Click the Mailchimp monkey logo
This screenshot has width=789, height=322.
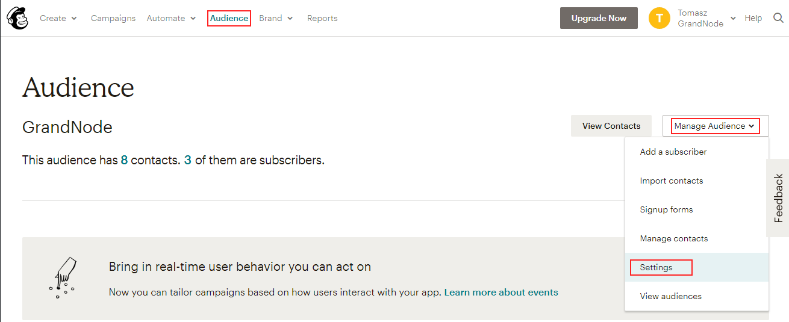click(x=17, y=18)
